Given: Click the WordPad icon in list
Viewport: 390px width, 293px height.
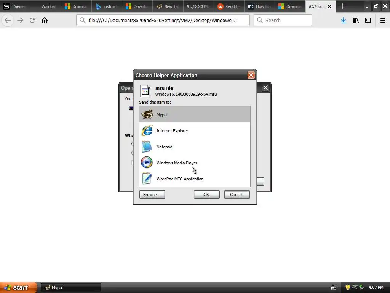Looking at the screenshot, I should [x=147, y=179].
